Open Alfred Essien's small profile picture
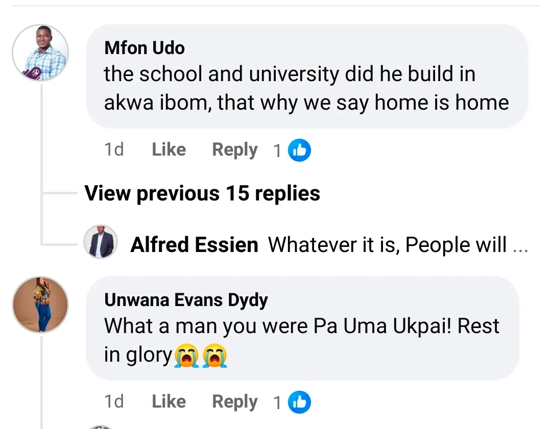This screenshot has height=429, width=551. pos(101,242)
